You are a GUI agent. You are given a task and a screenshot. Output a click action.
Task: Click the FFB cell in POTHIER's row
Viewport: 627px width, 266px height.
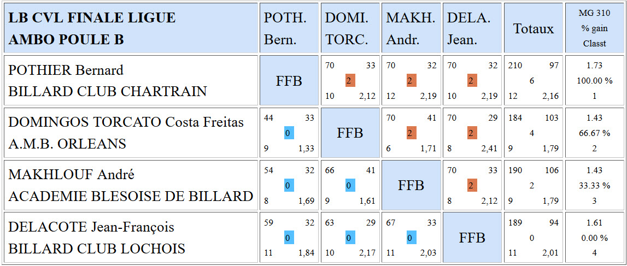[x=289, y=81]
